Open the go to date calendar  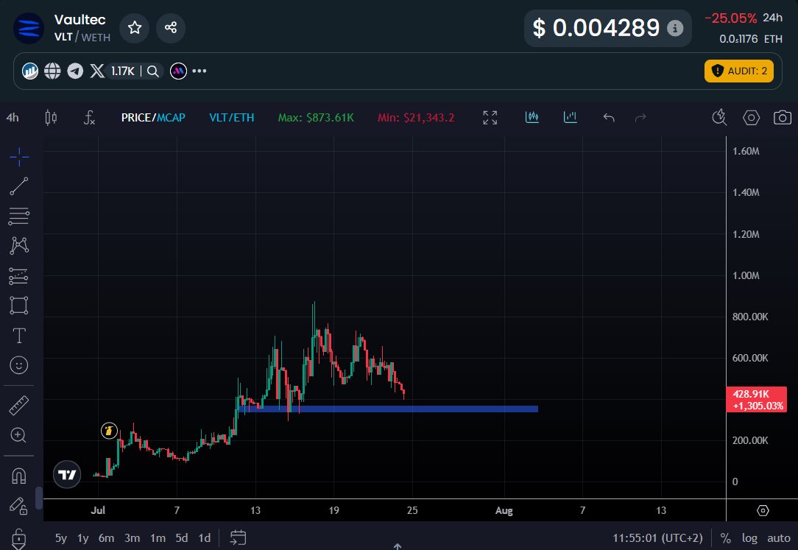click(239, 537)
